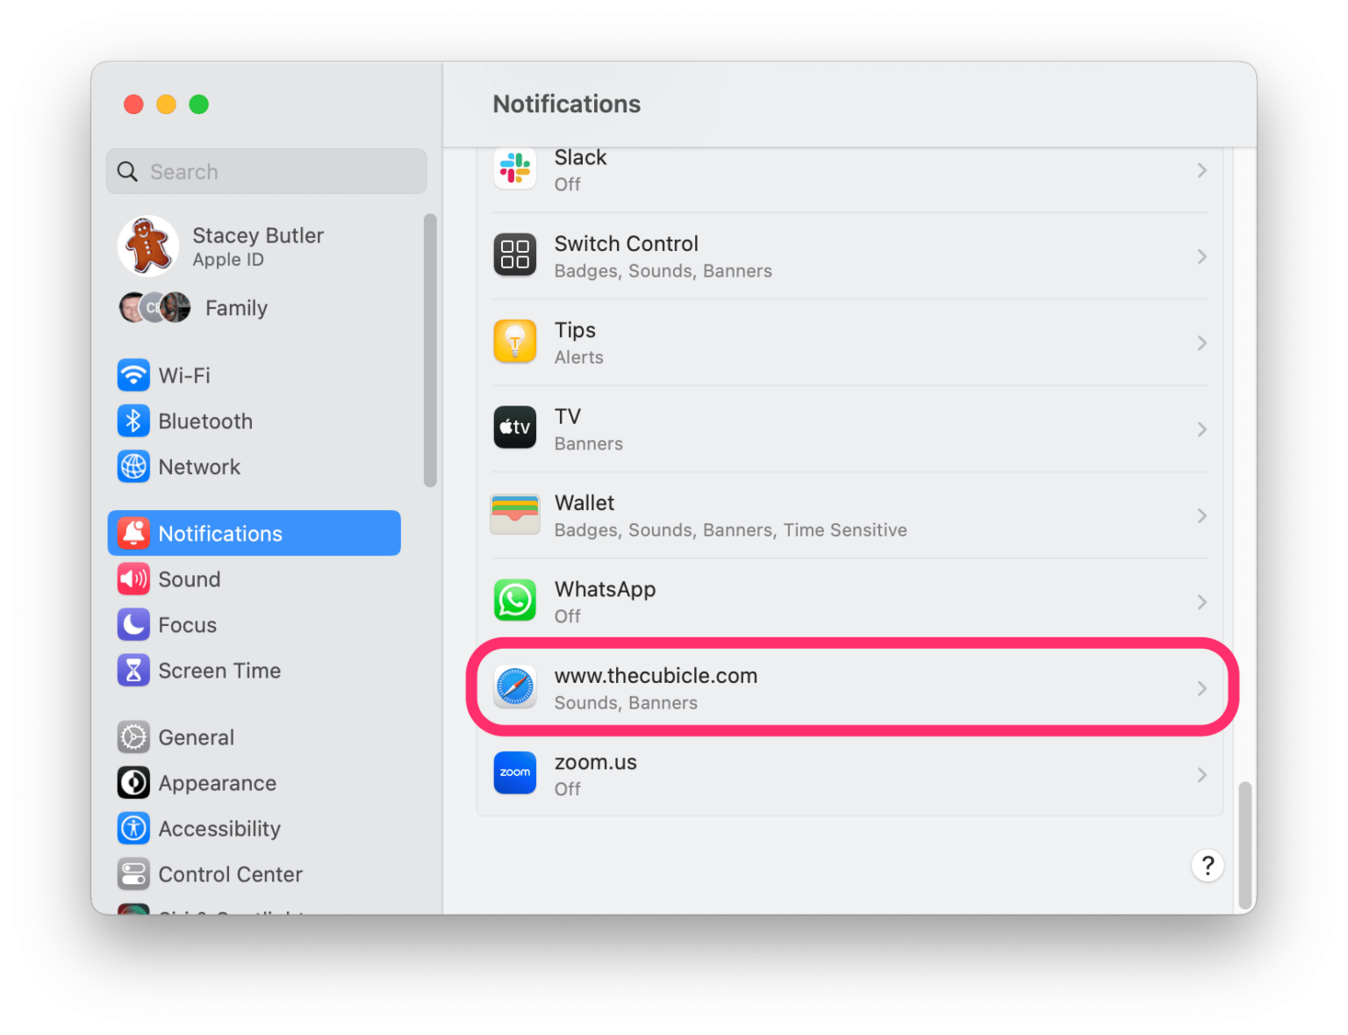Open Stacey Butler Apple ID
The height and width of the screenshot is (1035, 1348).
[255, 247]
